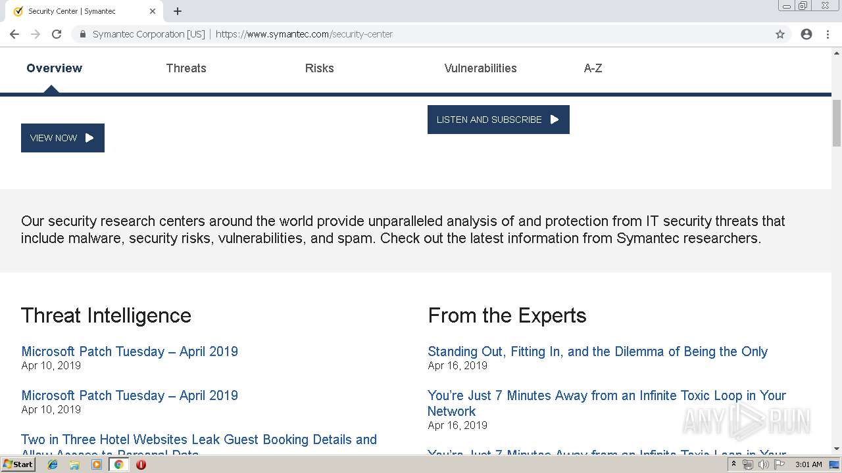Click the LISTEN AND SUBSCRIBE button
This screenshot has width=842, height=473.
499,120
